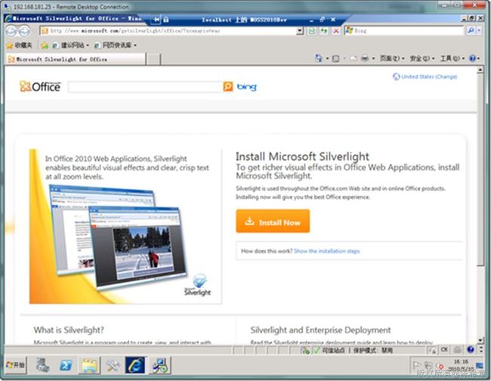
Task: Click the Bing search magnifier icon
Action: click(x=471, y=30)
